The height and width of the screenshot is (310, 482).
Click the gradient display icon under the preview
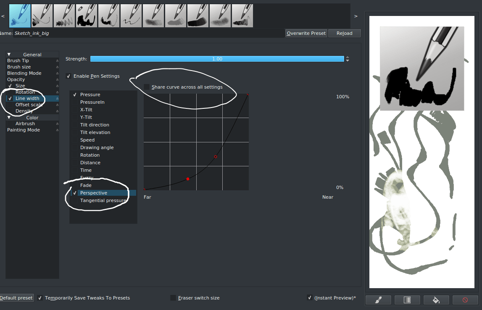(407, 299)
